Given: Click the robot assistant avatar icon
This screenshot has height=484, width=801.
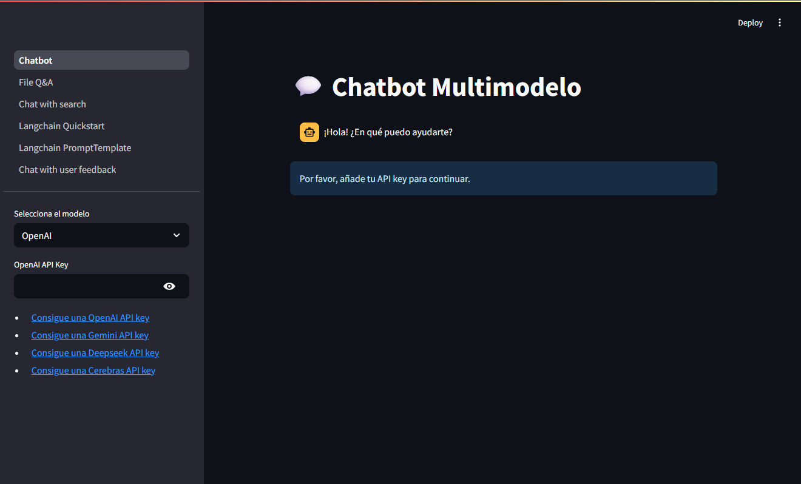Looking at the screenshot, I should click(x=309, y=132).
